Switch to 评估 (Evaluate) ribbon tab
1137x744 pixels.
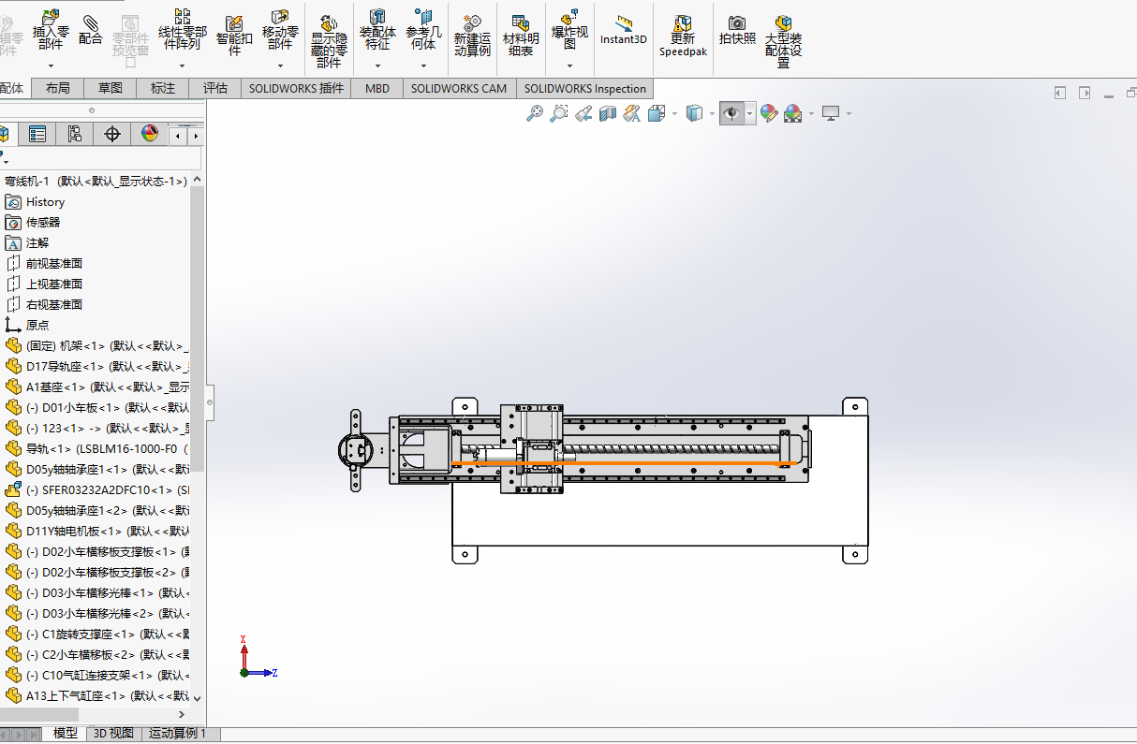215,88
